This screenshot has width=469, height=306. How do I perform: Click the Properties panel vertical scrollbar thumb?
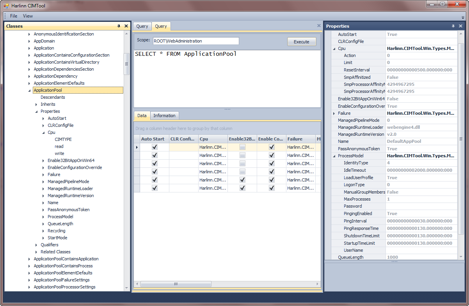(461, 139)
